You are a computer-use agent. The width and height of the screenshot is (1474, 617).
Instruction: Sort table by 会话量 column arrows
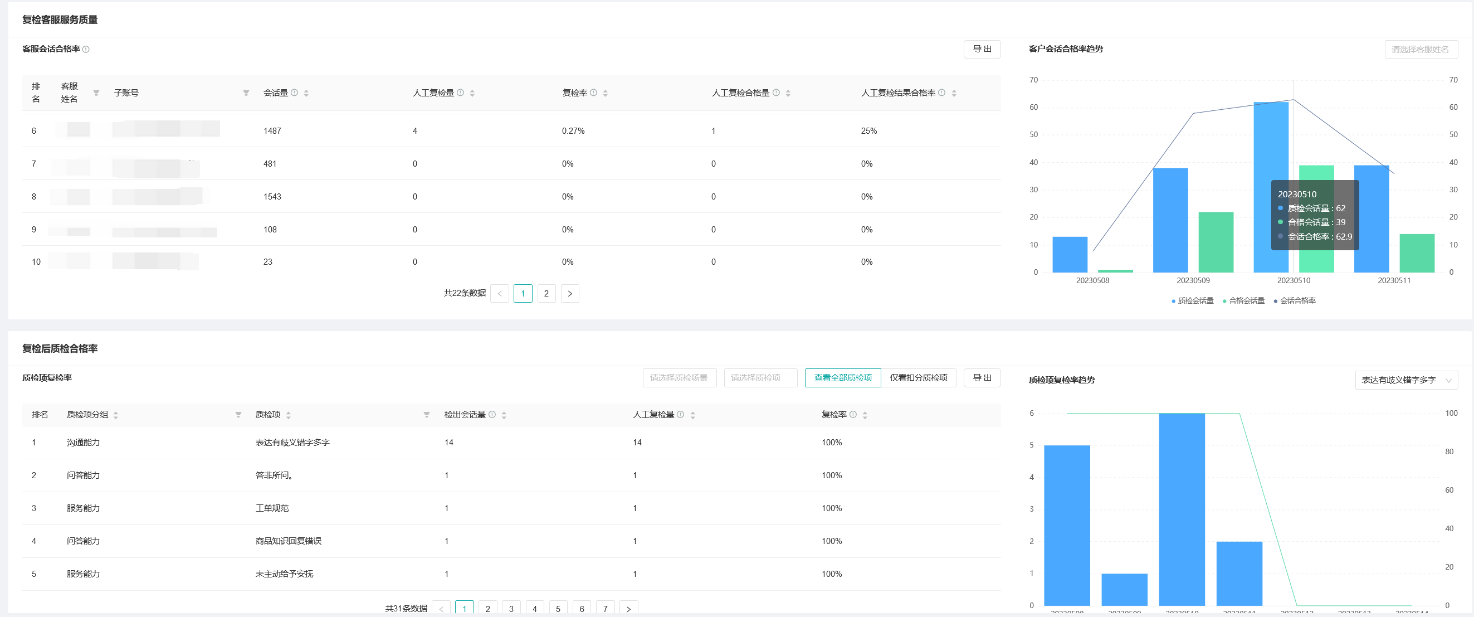306,93
